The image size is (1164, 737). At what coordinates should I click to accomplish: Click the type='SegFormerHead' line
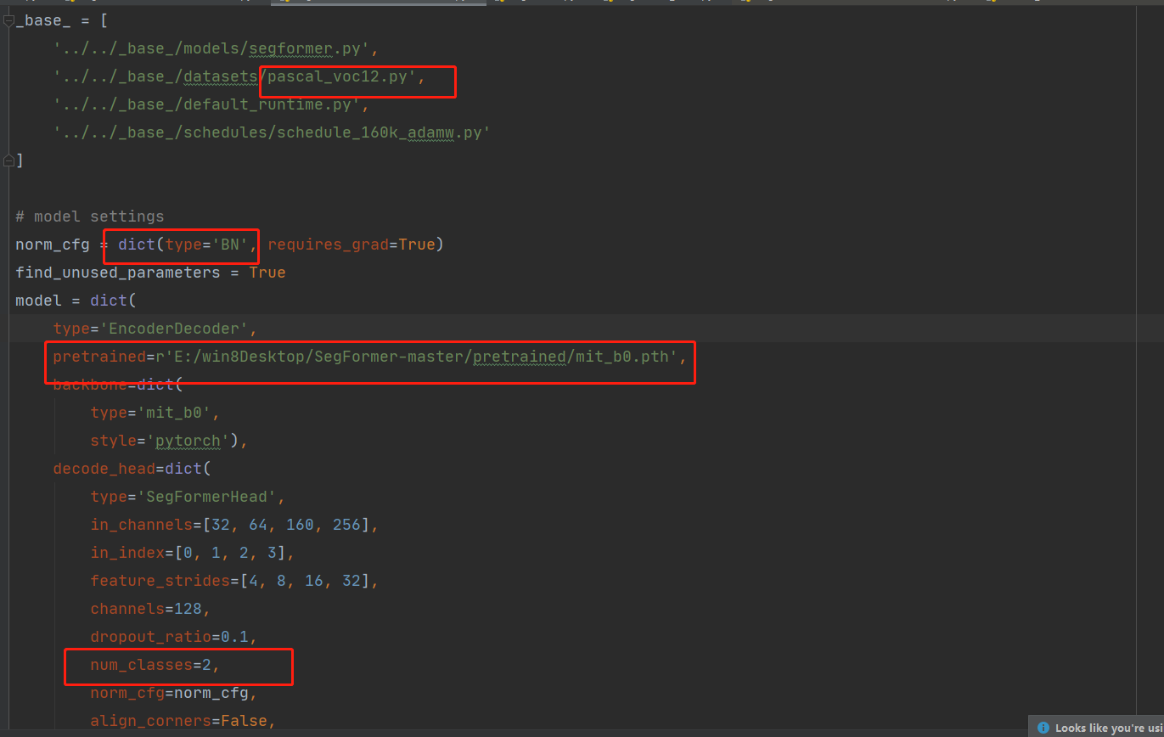pyautogui.click(x=188, y=497)
